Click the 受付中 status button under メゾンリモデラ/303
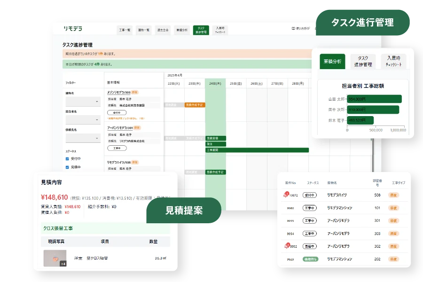The height and width of the screenshot is (282, 423). (117, 112)
